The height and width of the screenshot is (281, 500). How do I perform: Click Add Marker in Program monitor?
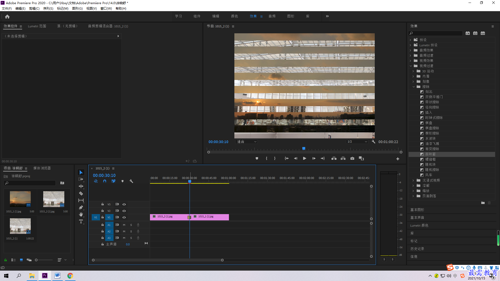pyautogui.click(x=257, y=158)
